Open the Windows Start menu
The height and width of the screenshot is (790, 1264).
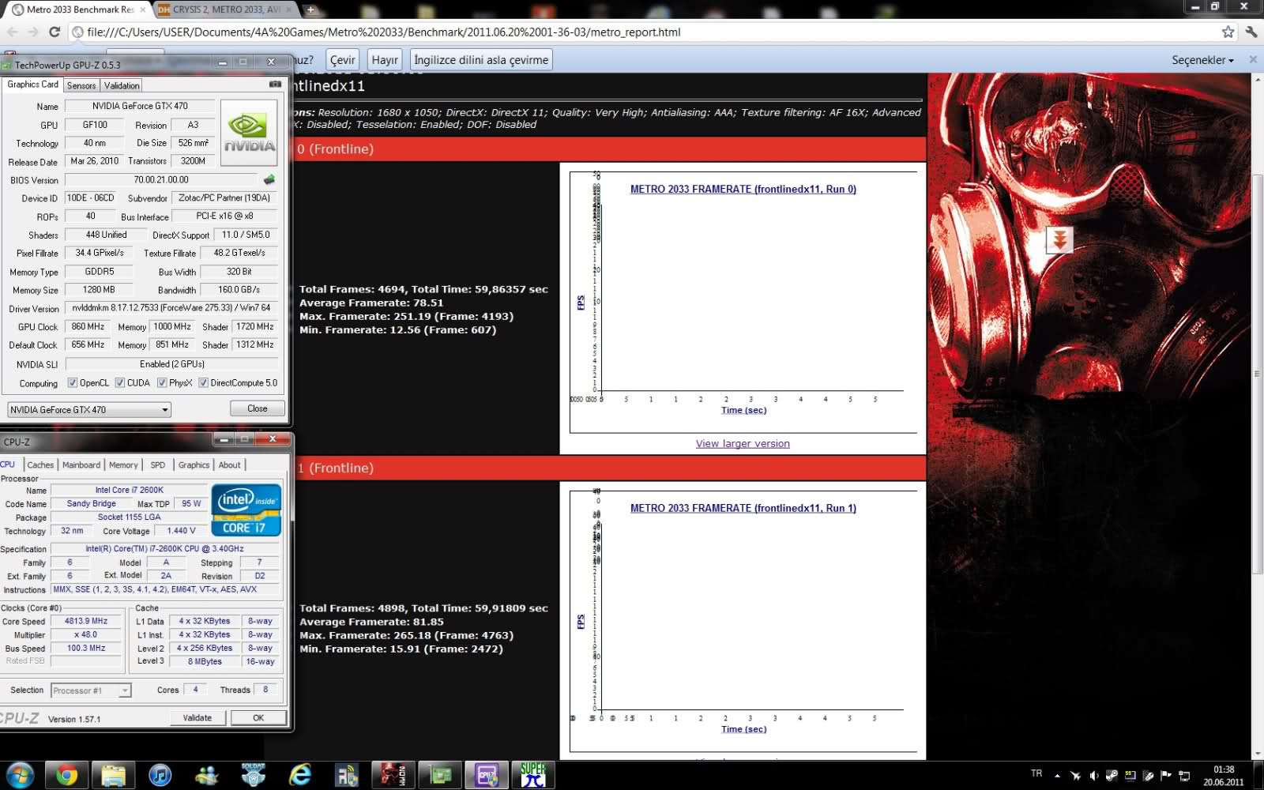coord(20,775)
